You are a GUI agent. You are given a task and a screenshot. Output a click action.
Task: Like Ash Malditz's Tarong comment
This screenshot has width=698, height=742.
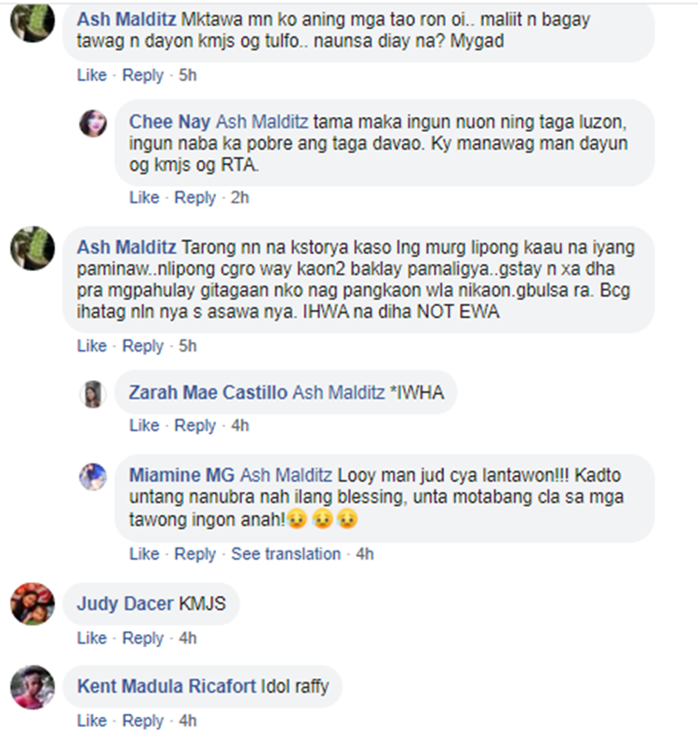pyautogui.click(x=92, y=346)
